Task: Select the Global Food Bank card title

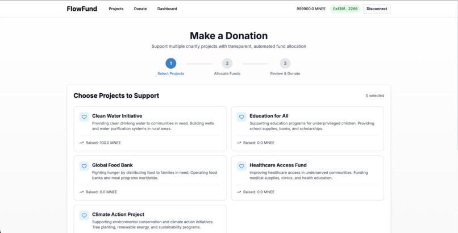Action: (x=113, y=165)
